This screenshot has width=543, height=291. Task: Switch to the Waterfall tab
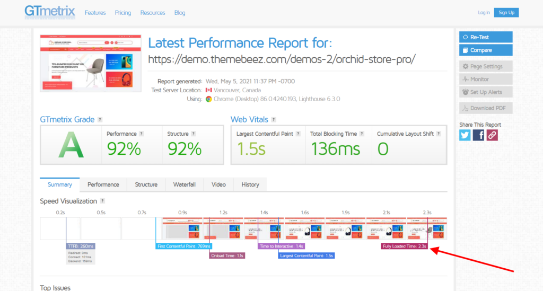point(184,184)
